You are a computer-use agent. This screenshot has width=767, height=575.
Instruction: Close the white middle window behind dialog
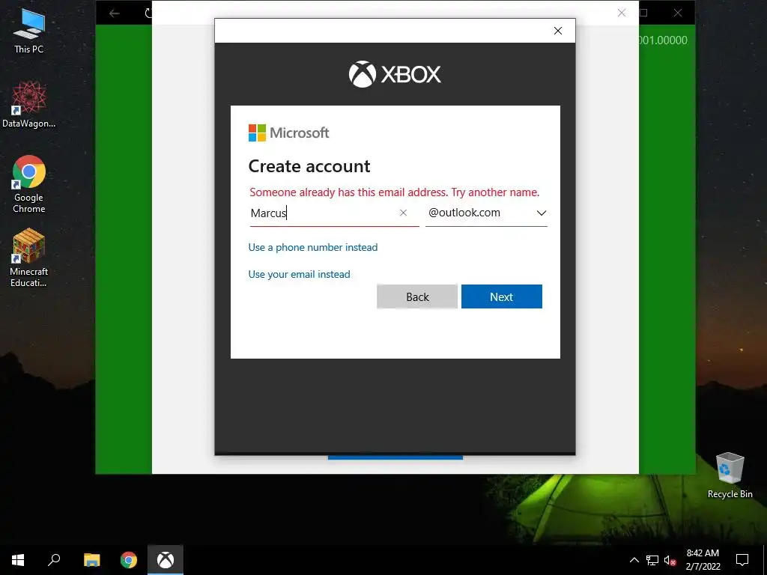pos(621,13)
